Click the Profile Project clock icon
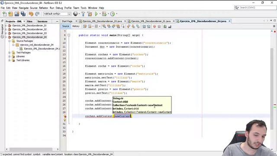 click(x=113, y=14)
